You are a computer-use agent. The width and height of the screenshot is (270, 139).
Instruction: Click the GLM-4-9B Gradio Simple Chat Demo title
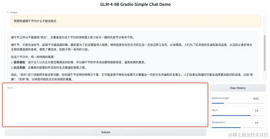[135, 4]
